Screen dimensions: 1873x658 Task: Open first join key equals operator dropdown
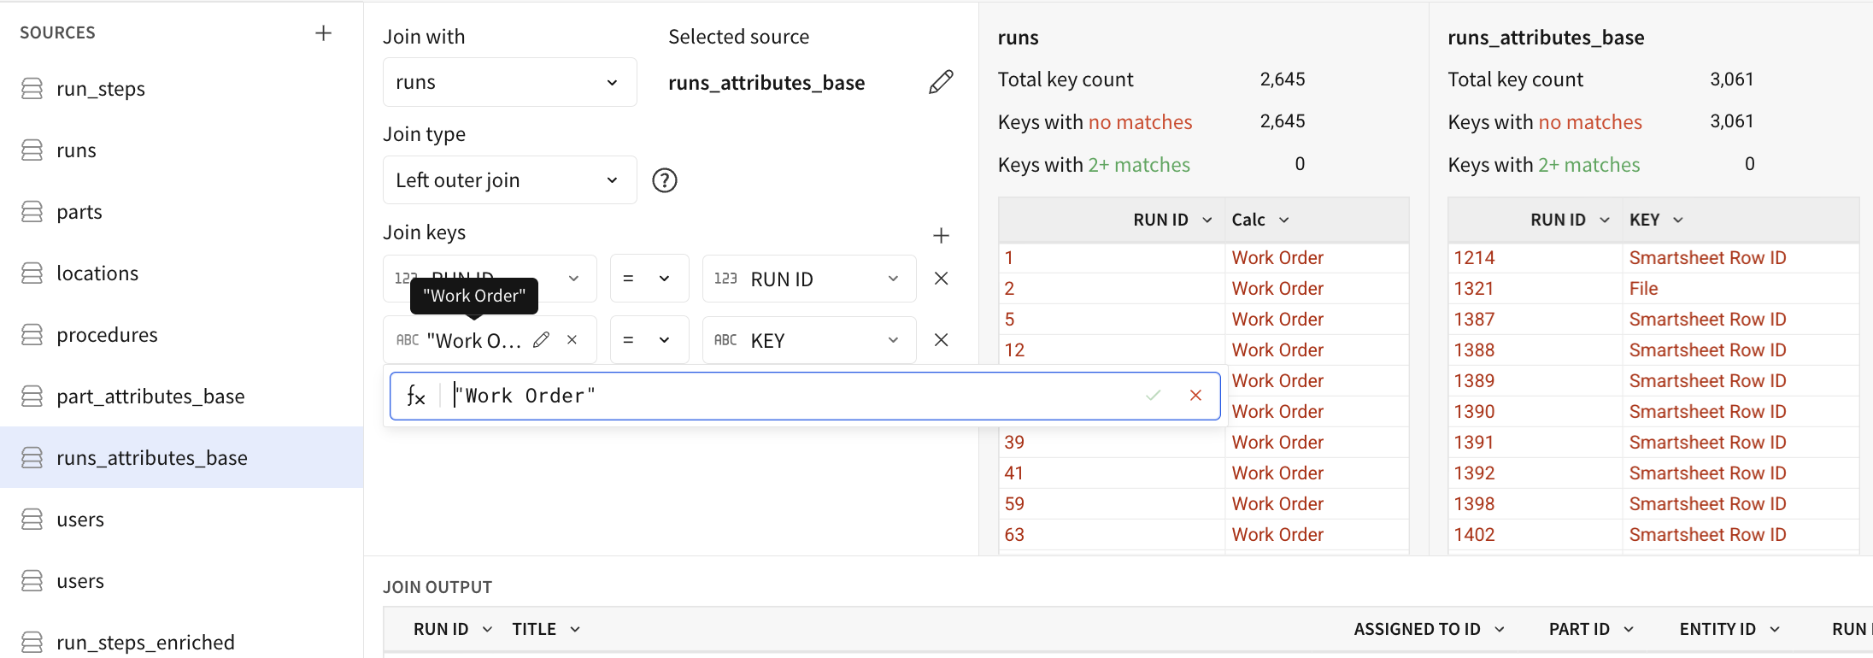point(649,279)
